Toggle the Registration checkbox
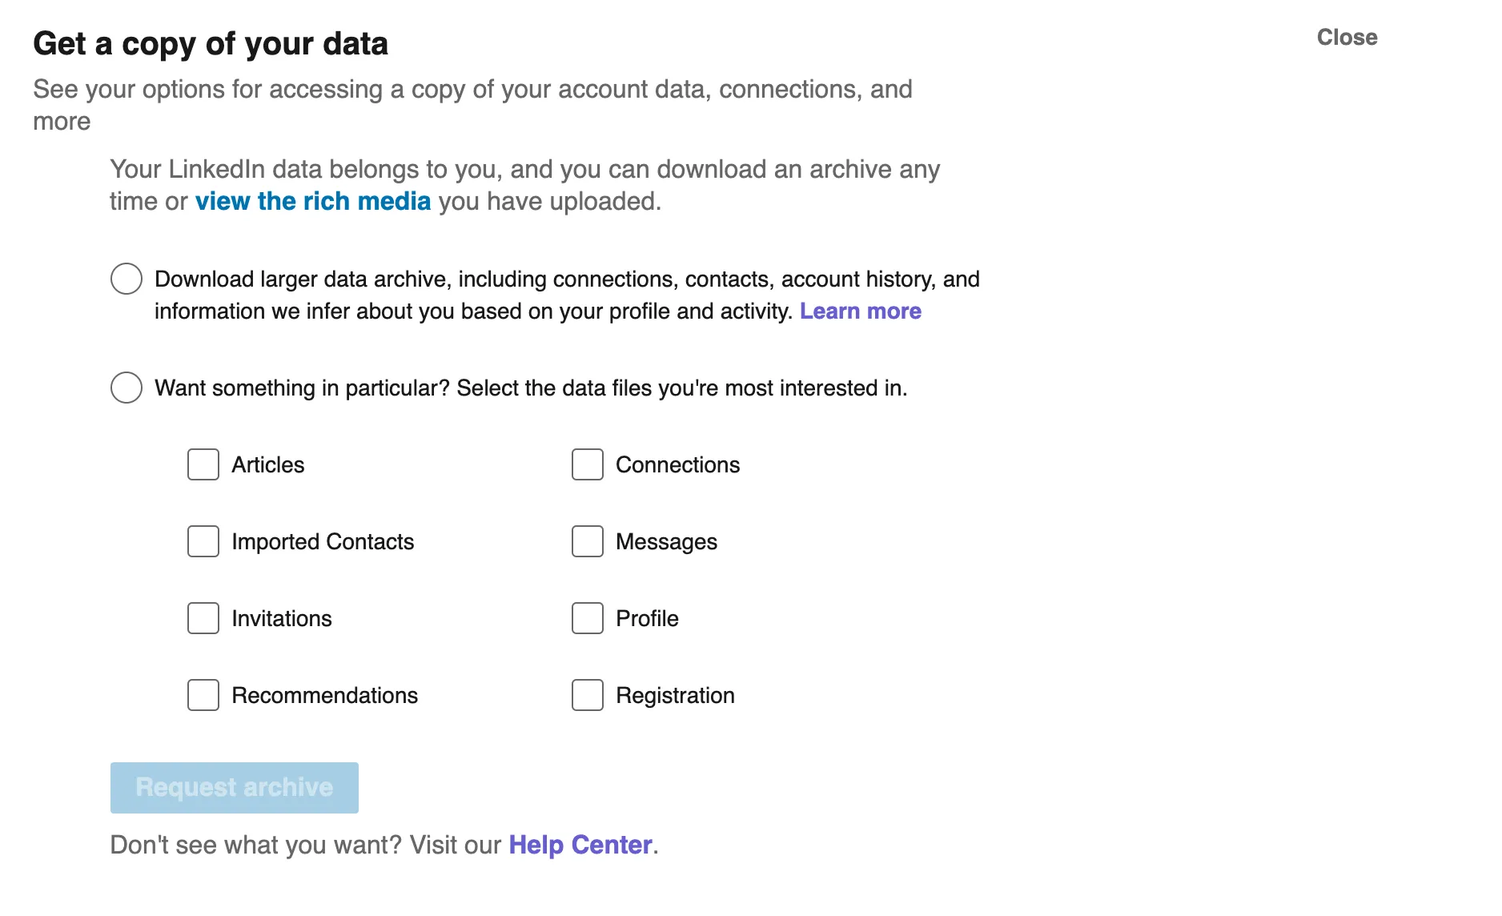This screenshot has height=916, width=1502. click(587, 695)
